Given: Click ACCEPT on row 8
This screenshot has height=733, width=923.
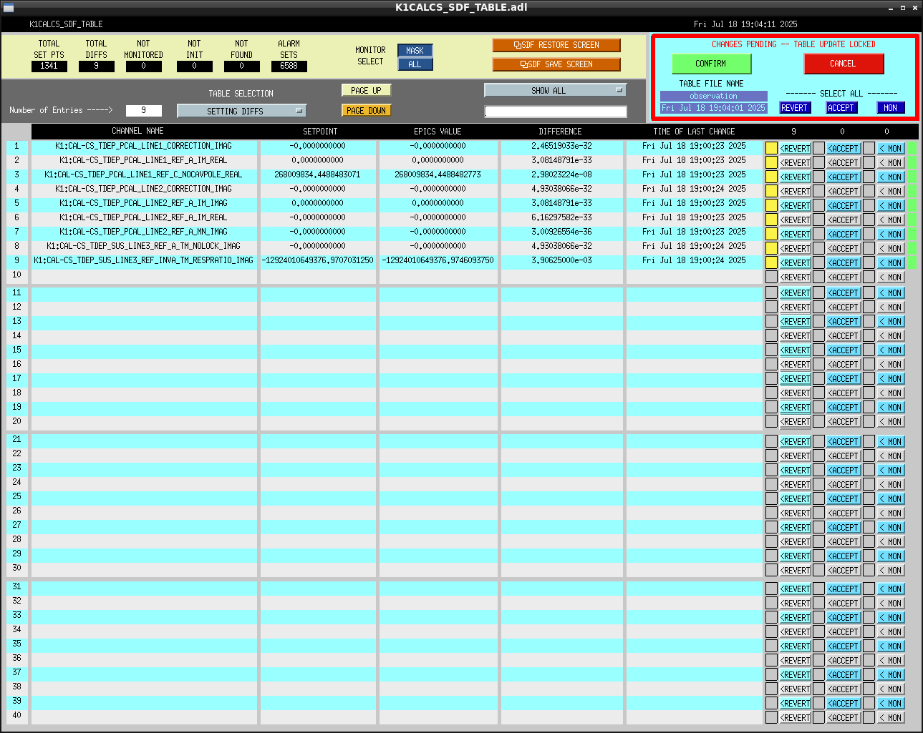Looking at the screenshot, I should tap(844, 248).
